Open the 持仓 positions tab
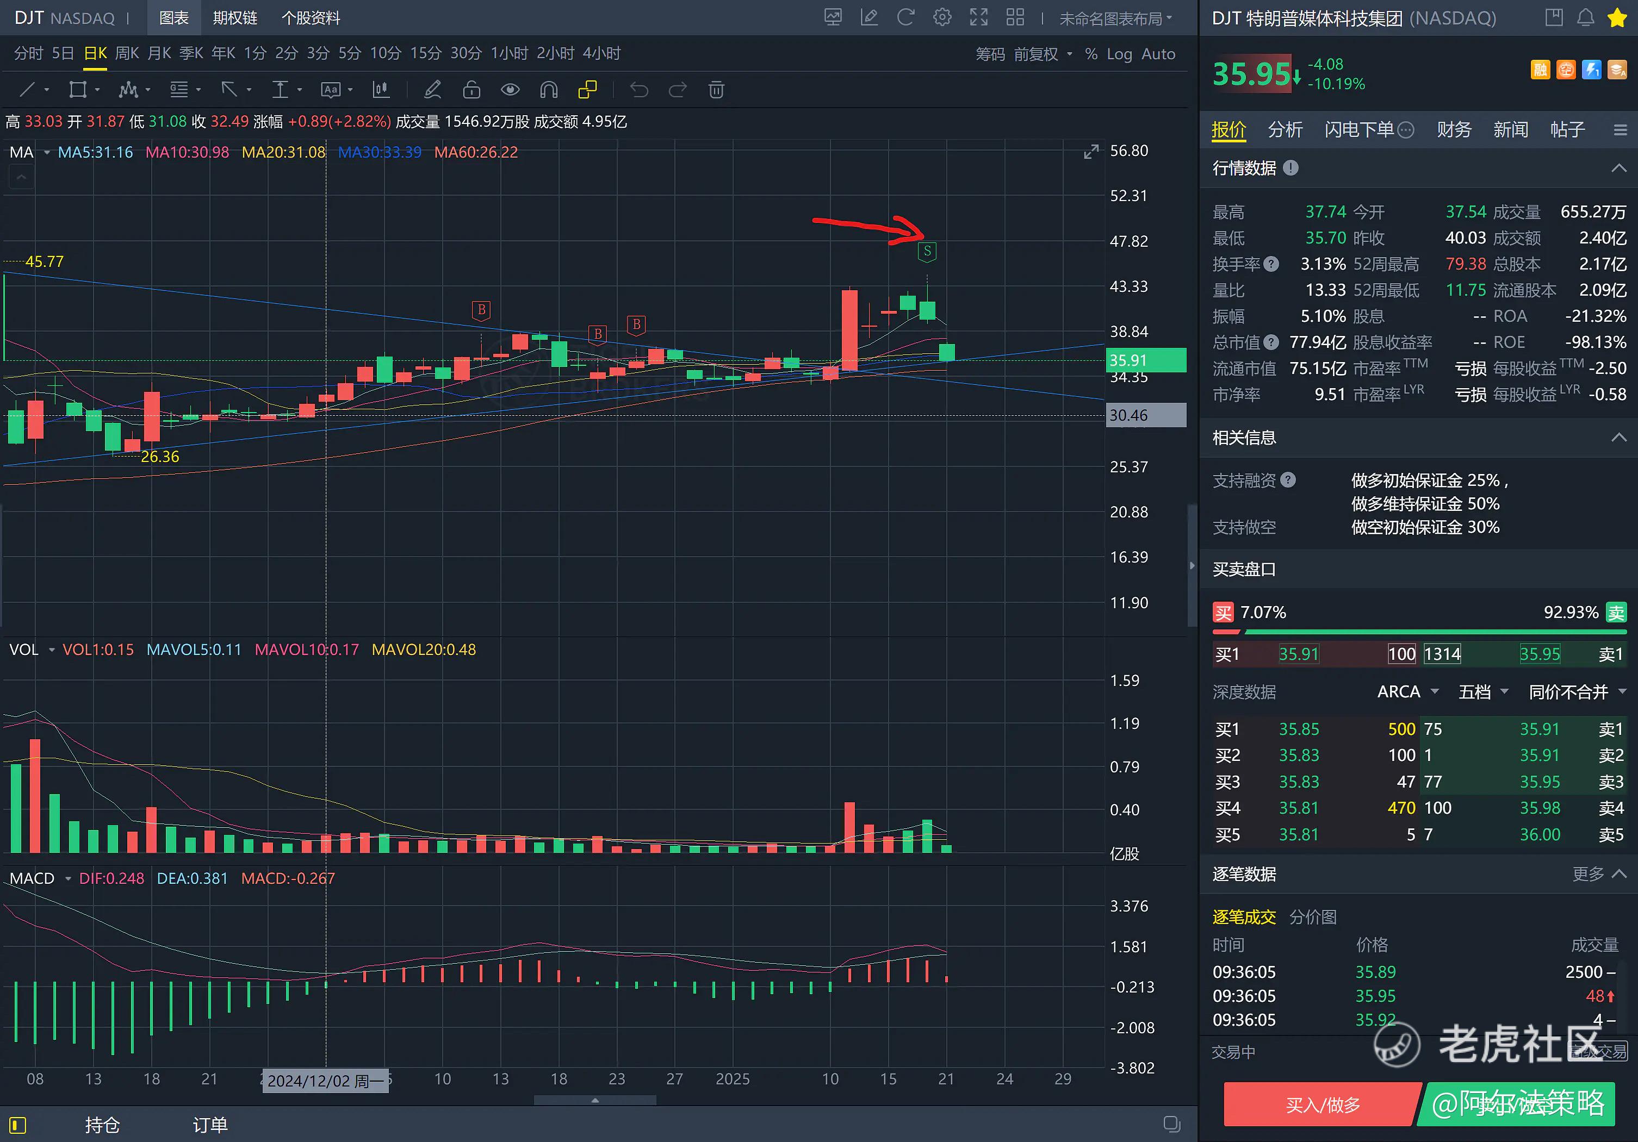The height and width of the screenshot is (1142, 1638). pos(102,1125)
